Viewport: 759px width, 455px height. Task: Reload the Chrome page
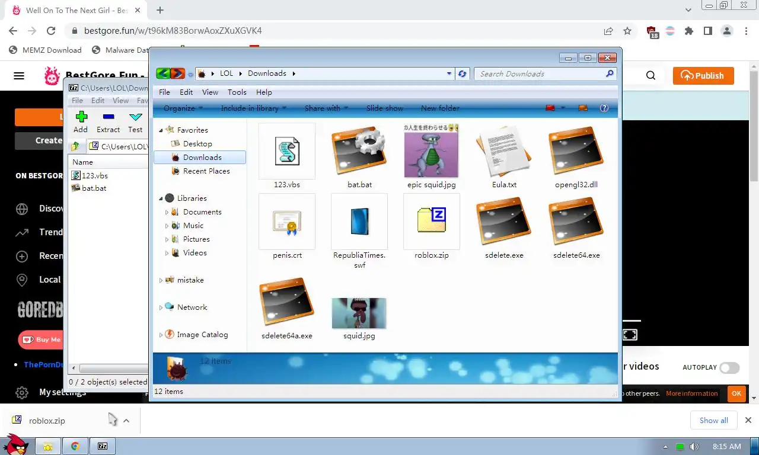tap(51, 31)
